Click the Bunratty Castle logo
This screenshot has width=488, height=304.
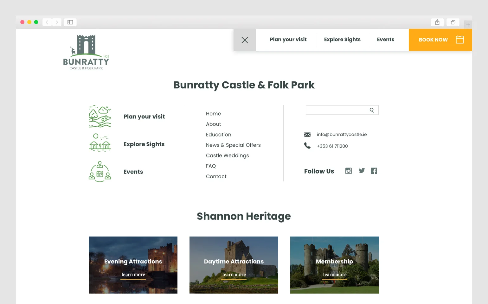(x=86, y=52)
